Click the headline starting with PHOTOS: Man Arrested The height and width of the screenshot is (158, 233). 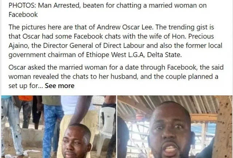click(108, 10)
